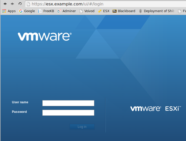Click the browser forward arrow
The width and height of the screenshot is (186, 141).
tap(12, 4)
